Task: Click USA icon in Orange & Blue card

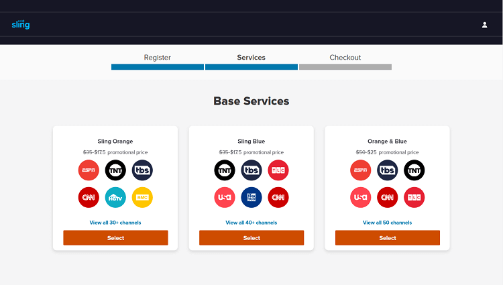Action: (x=361, y=197)
